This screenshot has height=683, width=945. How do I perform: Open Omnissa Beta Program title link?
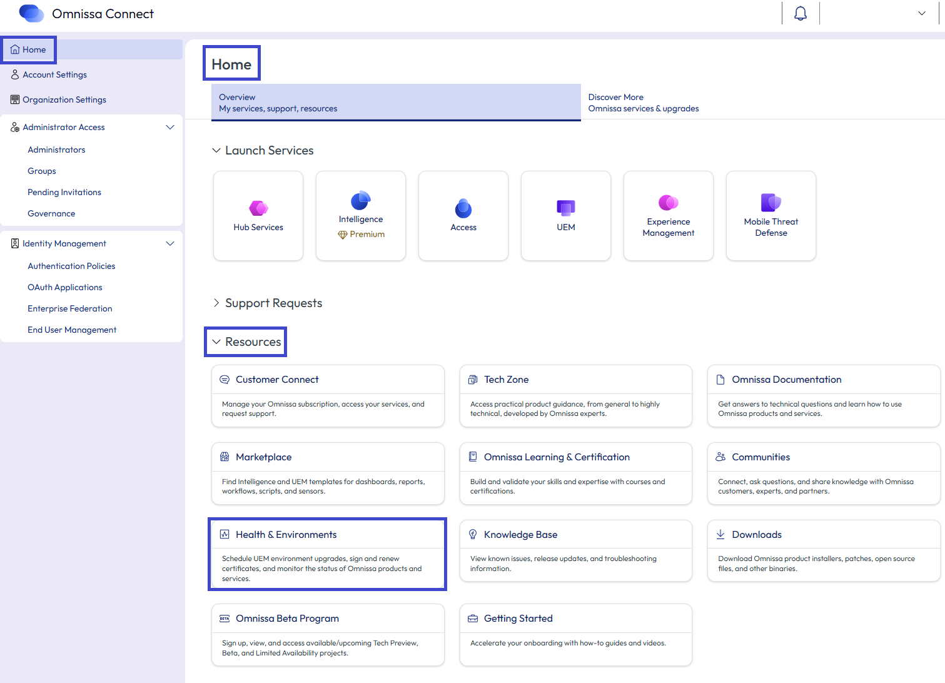tap(287, 619)
